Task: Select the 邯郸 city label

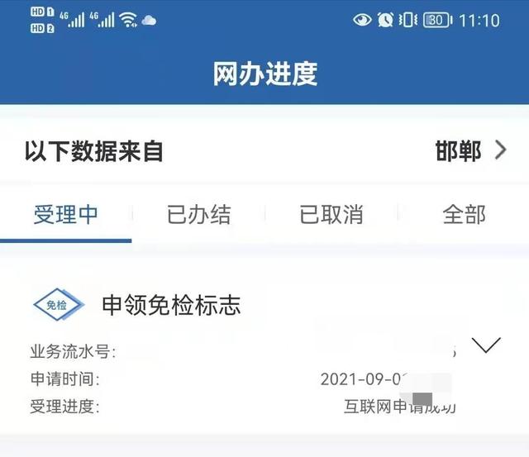Action: pos(458,151)
